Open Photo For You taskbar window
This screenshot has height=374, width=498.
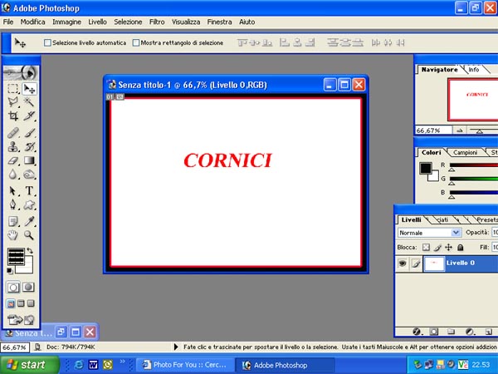pyautogui.click(x=185, y=365)
